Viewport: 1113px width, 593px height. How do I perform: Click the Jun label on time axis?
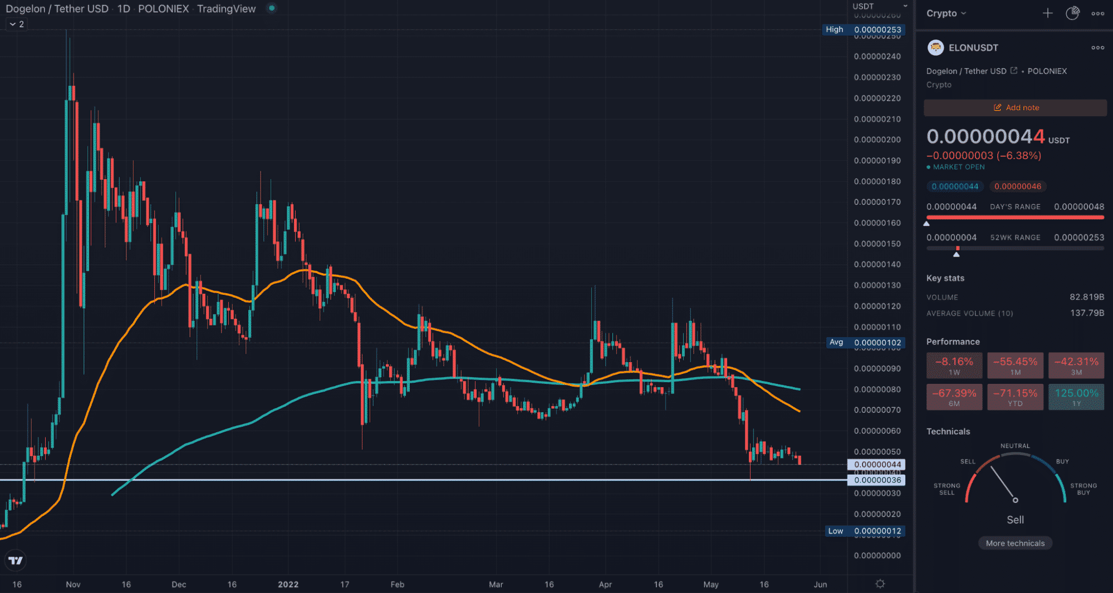click(x=820, y=584)
